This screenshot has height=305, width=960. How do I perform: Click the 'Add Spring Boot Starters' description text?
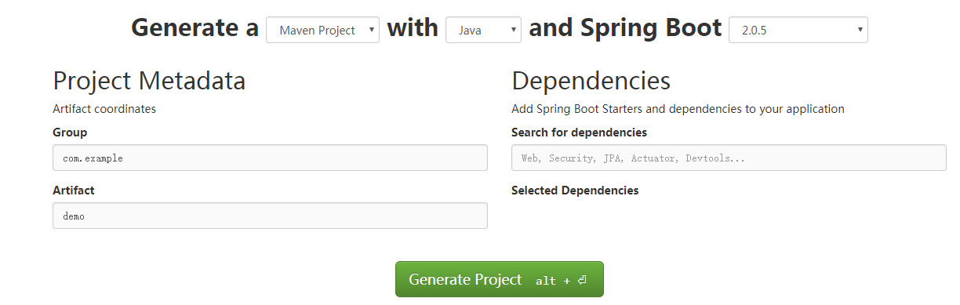pos(678,109)
